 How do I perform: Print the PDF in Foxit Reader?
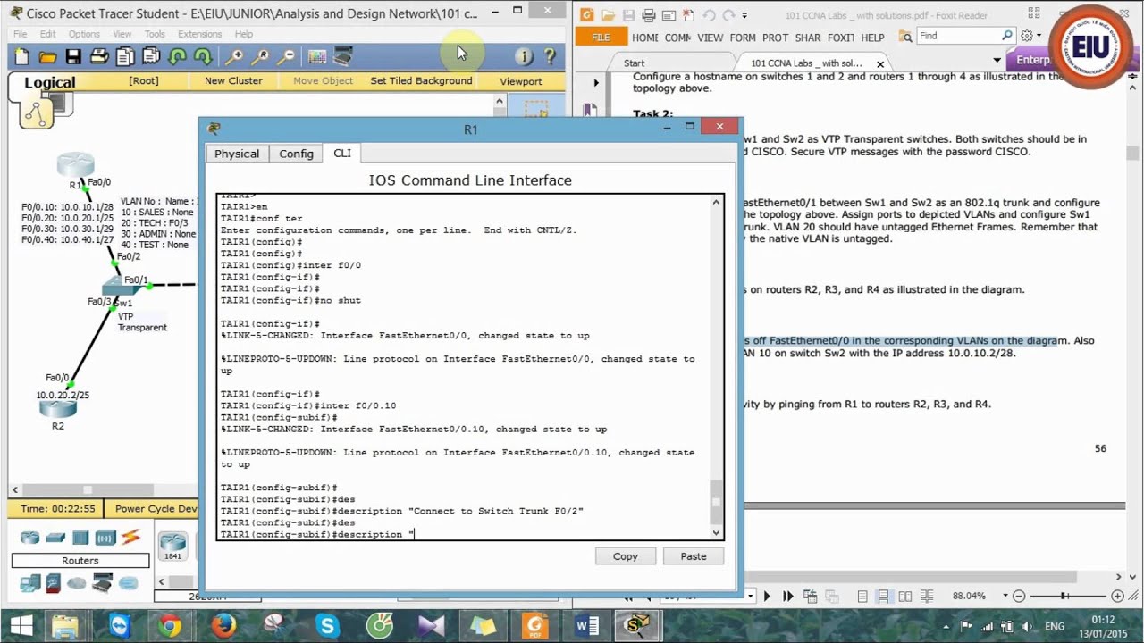pyautogui.click(x=649, y=15)
